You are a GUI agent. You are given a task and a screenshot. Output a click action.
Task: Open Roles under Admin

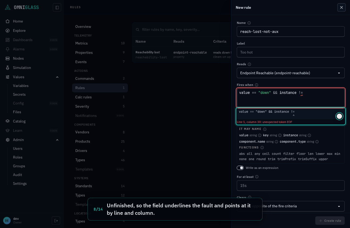(x=18, y=157)
